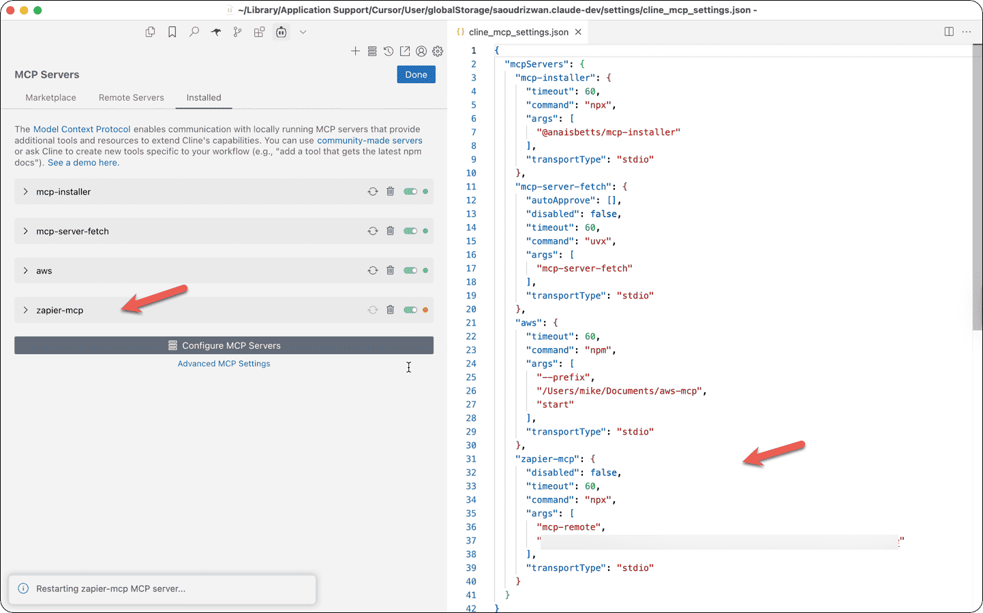Viewport: 983px width, 613px height.
Task: Click the editor vertical scrollbar
Action: (x=977, y=187)
